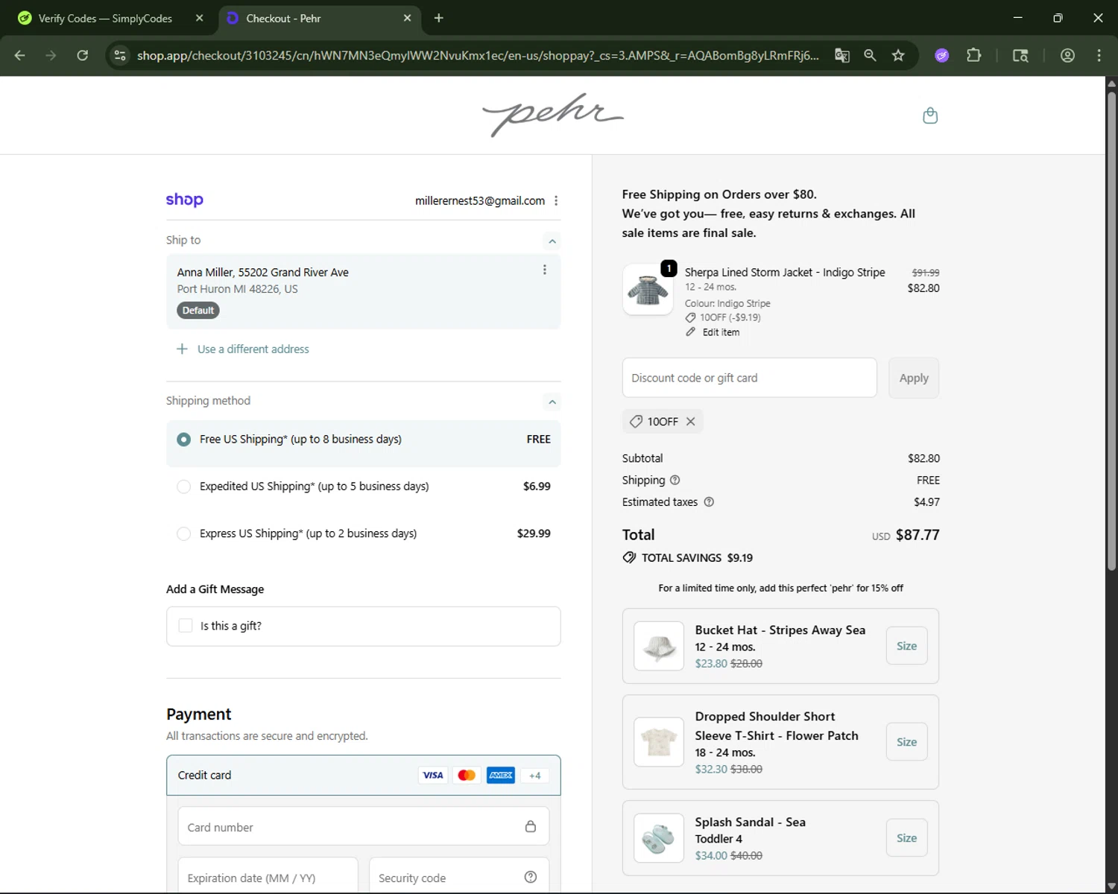The height and width of the screenshot is (894, 1118).
Task: Click the Splash Sandal product thumbnail
Action: point(659,838)
